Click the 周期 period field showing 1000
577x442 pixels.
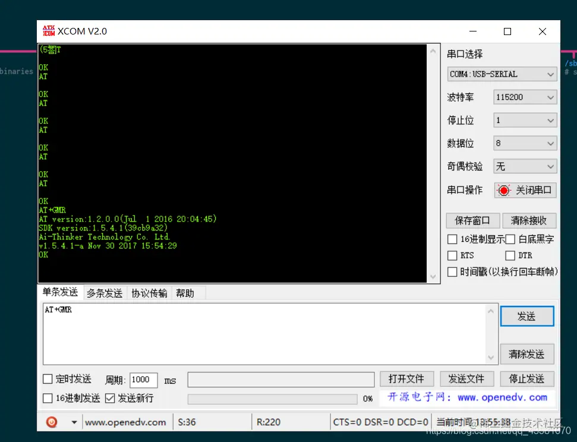point(144,380)
